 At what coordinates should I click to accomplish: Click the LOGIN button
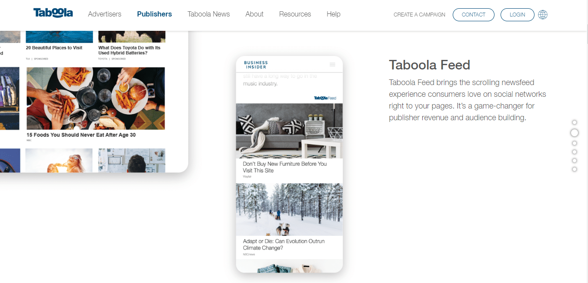[x=518, y=15]
